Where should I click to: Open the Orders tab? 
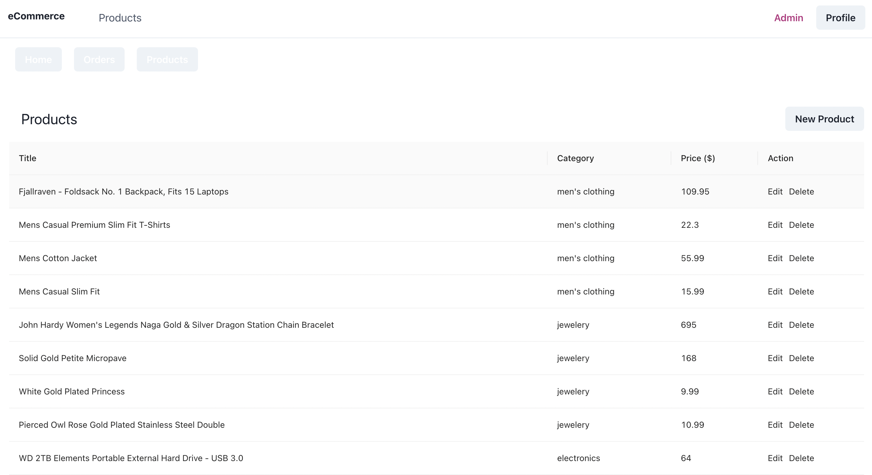tap(99, 59)
